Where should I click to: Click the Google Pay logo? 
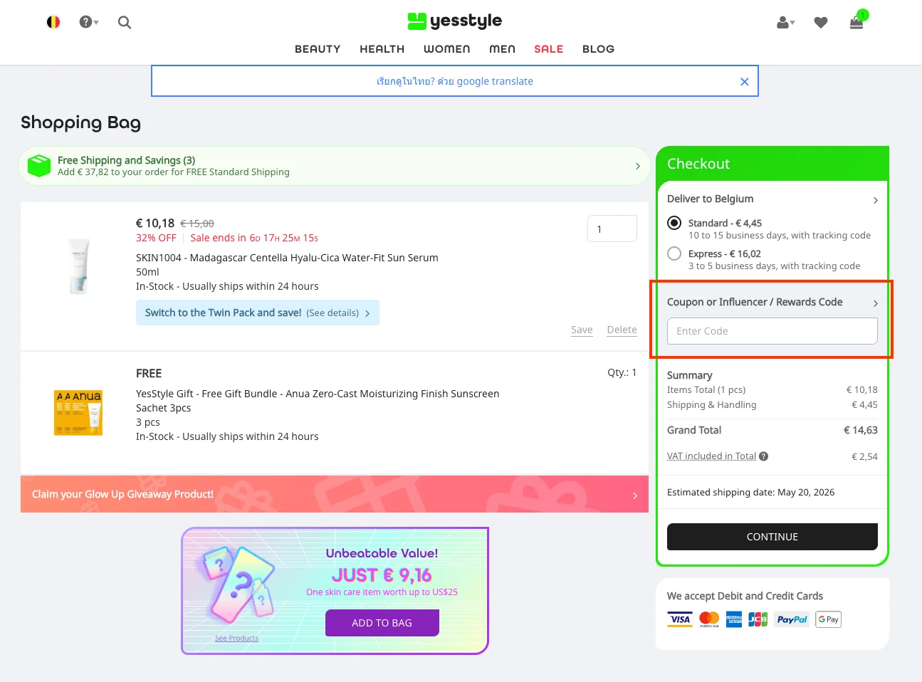(829, 619)
